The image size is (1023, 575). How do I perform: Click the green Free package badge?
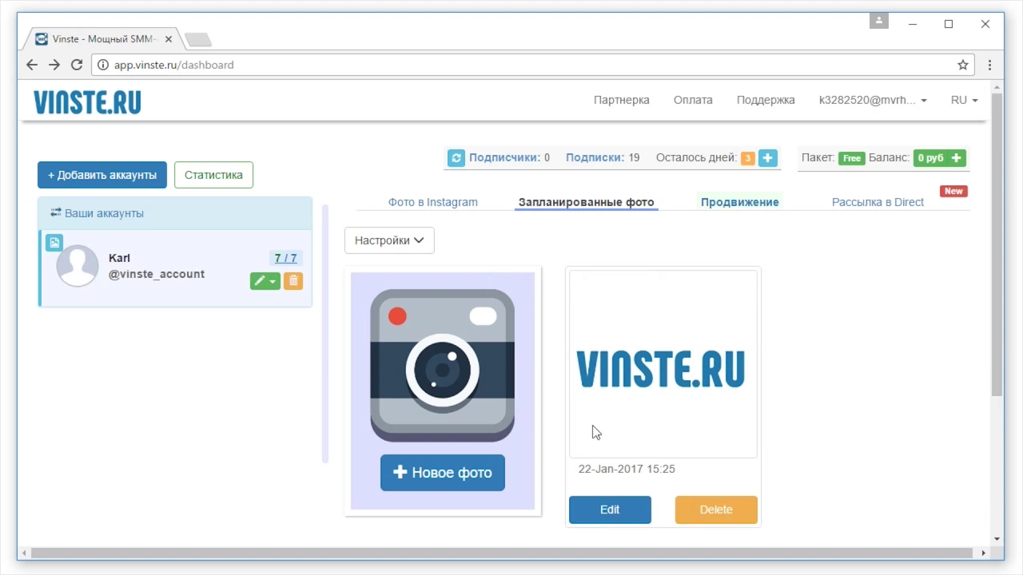point(852,158)
